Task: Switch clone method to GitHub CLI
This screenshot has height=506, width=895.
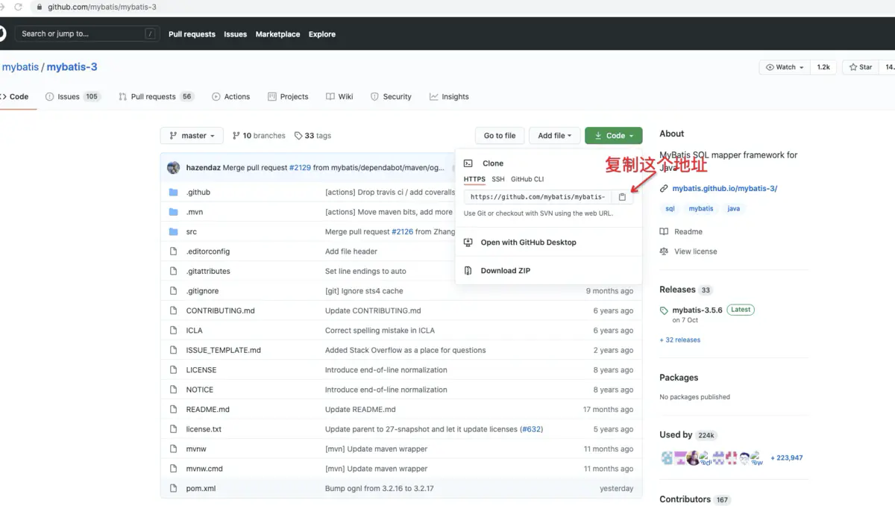Action: [x=527, y=179]
